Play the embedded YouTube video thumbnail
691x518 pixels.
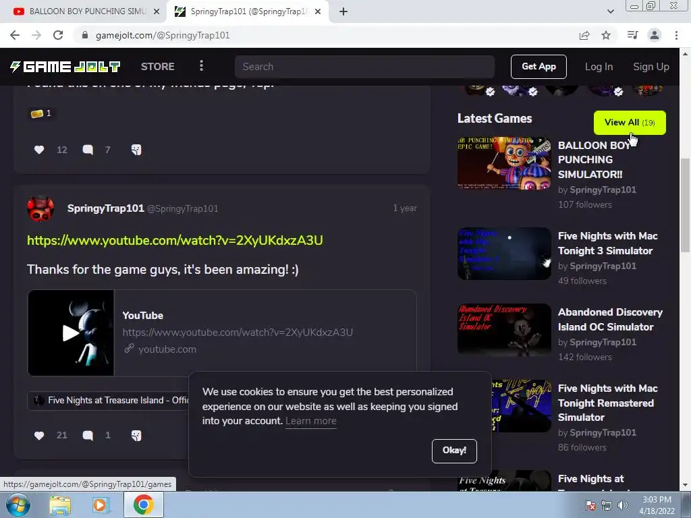pos(71,333)
